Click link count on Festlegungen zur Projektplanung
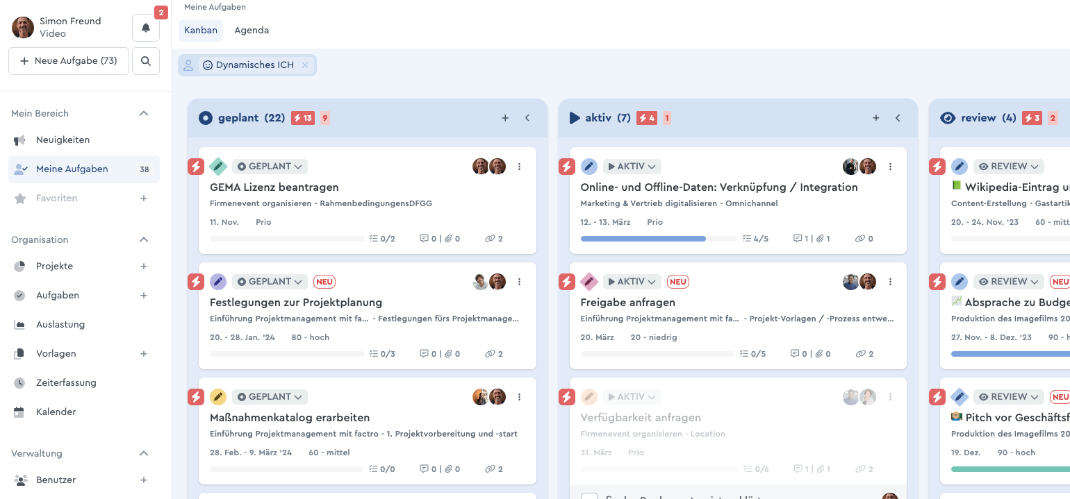This screenshot has width=1070, height=499. [x=494, y=354]
